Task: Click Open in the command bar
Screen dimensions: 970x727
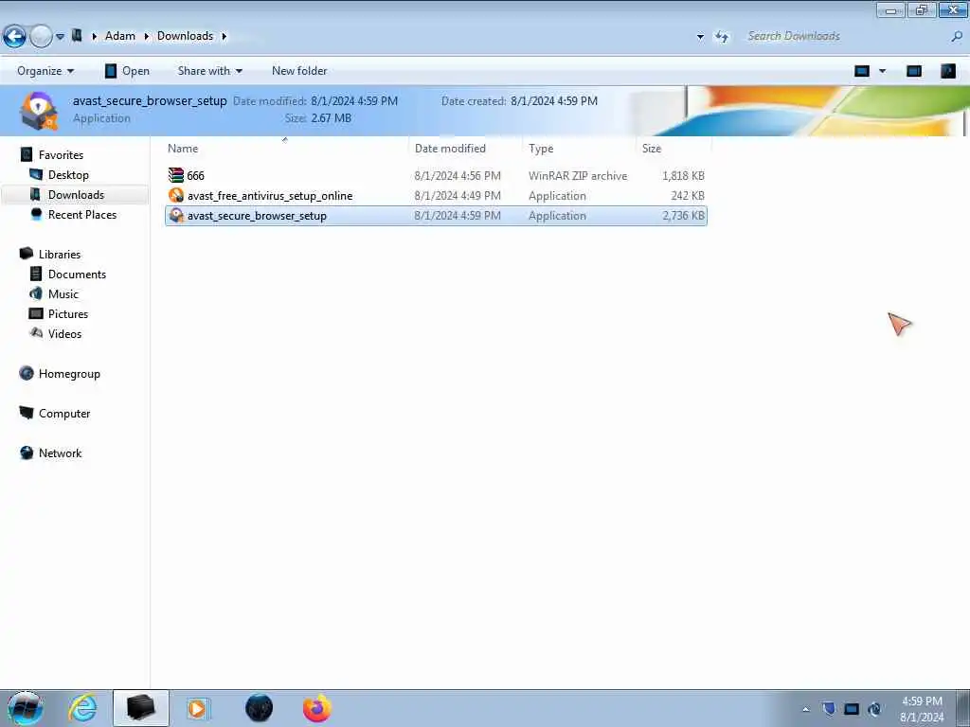Action: pos(128,71)
